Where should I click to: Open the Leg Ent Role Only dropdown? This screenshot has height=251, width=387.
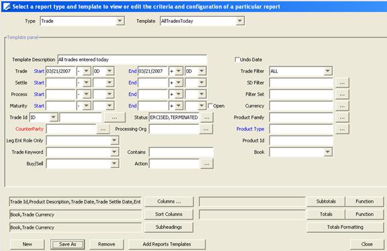coord(114,140)
